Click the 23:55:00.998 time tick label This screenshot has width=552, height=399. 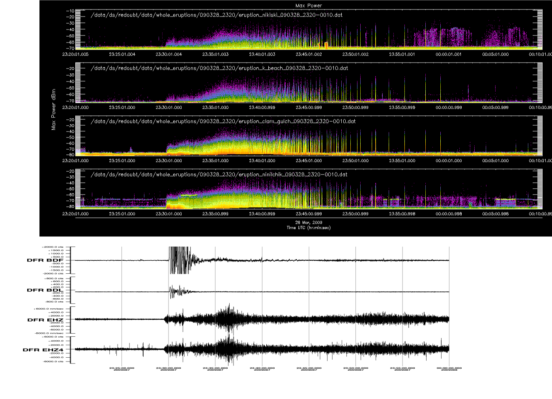[x=402, y=214]
